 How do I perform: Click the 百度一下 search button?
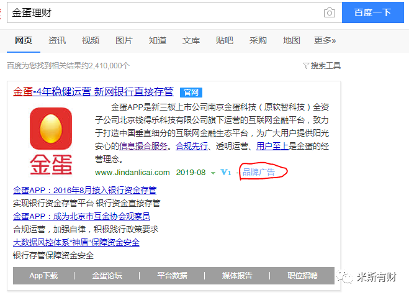point(373,12)
